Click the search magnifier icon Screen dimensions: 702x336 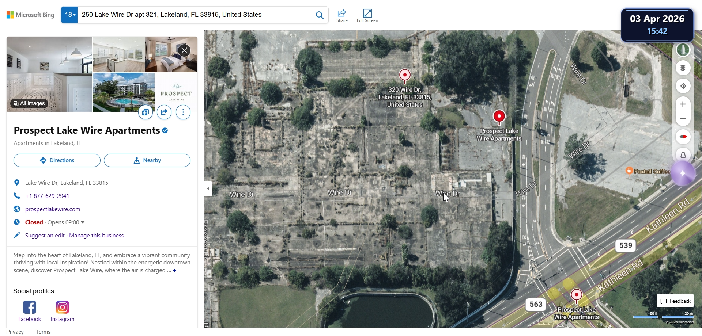pos(320,15)
